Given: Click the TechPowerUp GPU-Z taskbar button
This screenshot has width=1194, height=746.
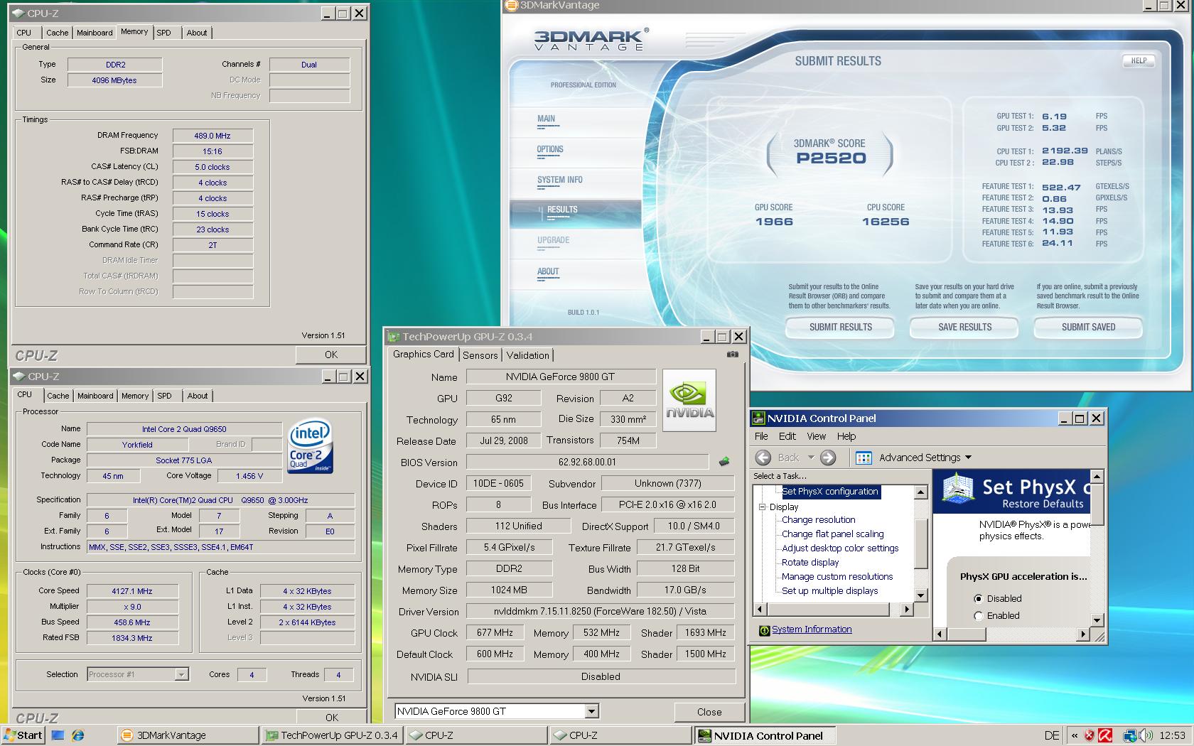Looking at the screenshot, I should [333, 735].
